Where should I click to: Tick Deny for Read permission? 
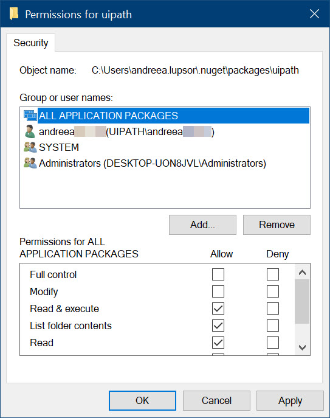click(x=273, y=343)
